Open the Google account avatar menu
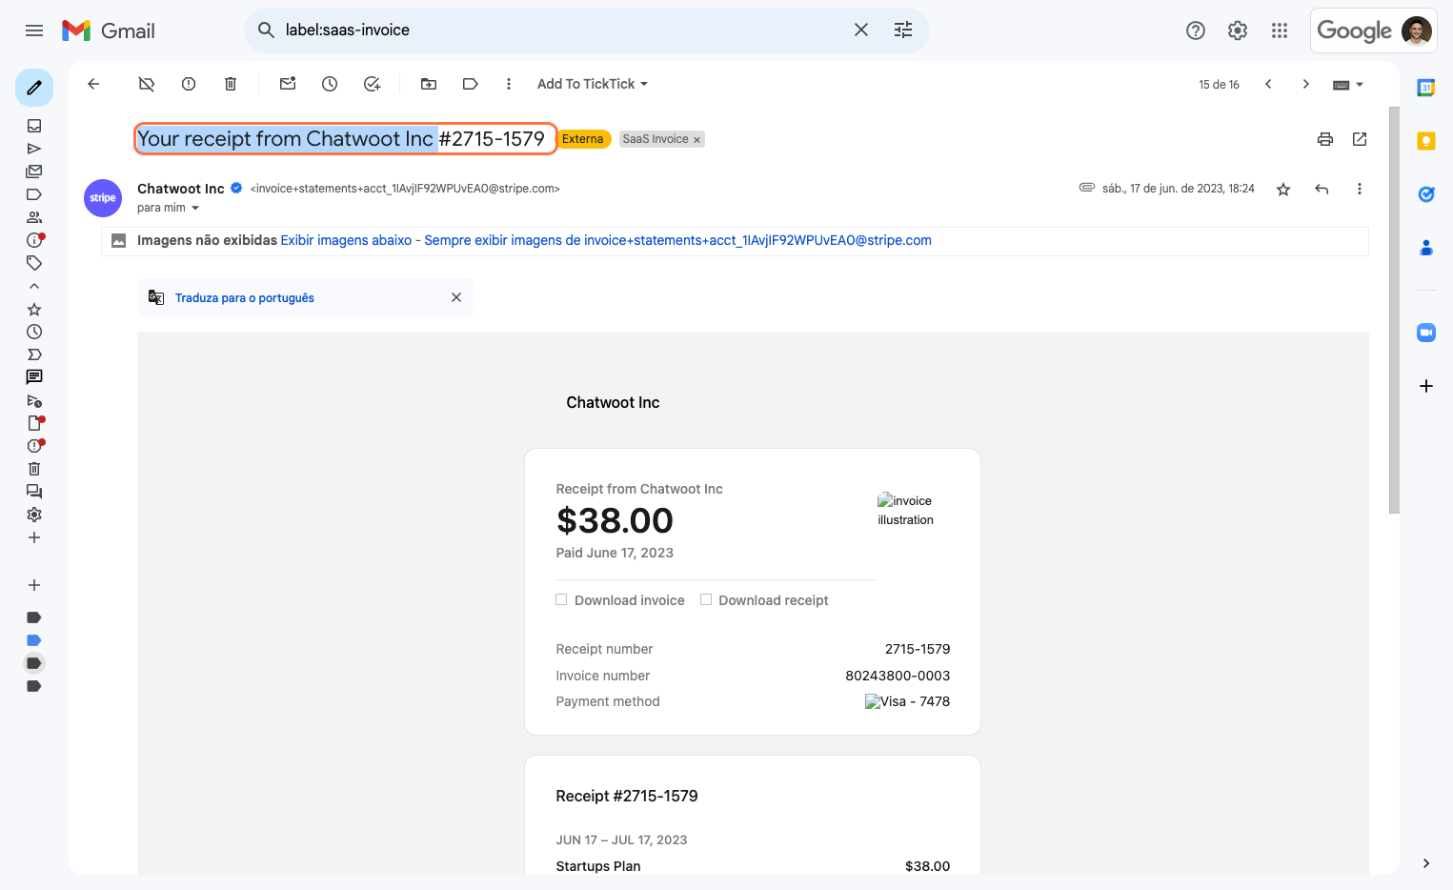Viewport: 1453px width, 890px height. pyautogui.click(x=1417, y=30)
